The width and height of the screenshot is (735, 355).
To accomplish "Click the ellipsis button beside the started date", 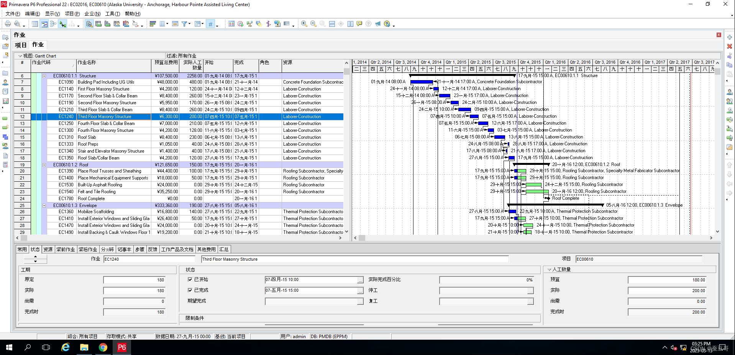I will pyautogui.click(x=359, y=279).
